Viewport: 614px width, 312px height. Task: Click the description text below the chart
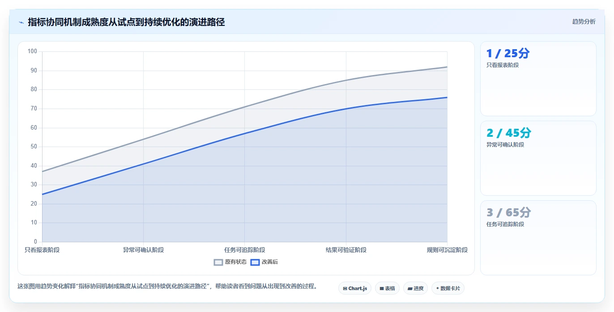167,287
